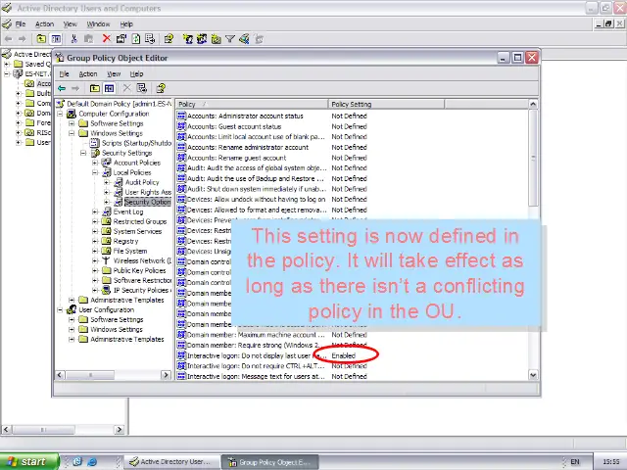Image resolution: width=627 pixels, height=470 pixels.
Task: Click Internet Explorer quick launch icon in taskbar
Action: tap(92, 461)
